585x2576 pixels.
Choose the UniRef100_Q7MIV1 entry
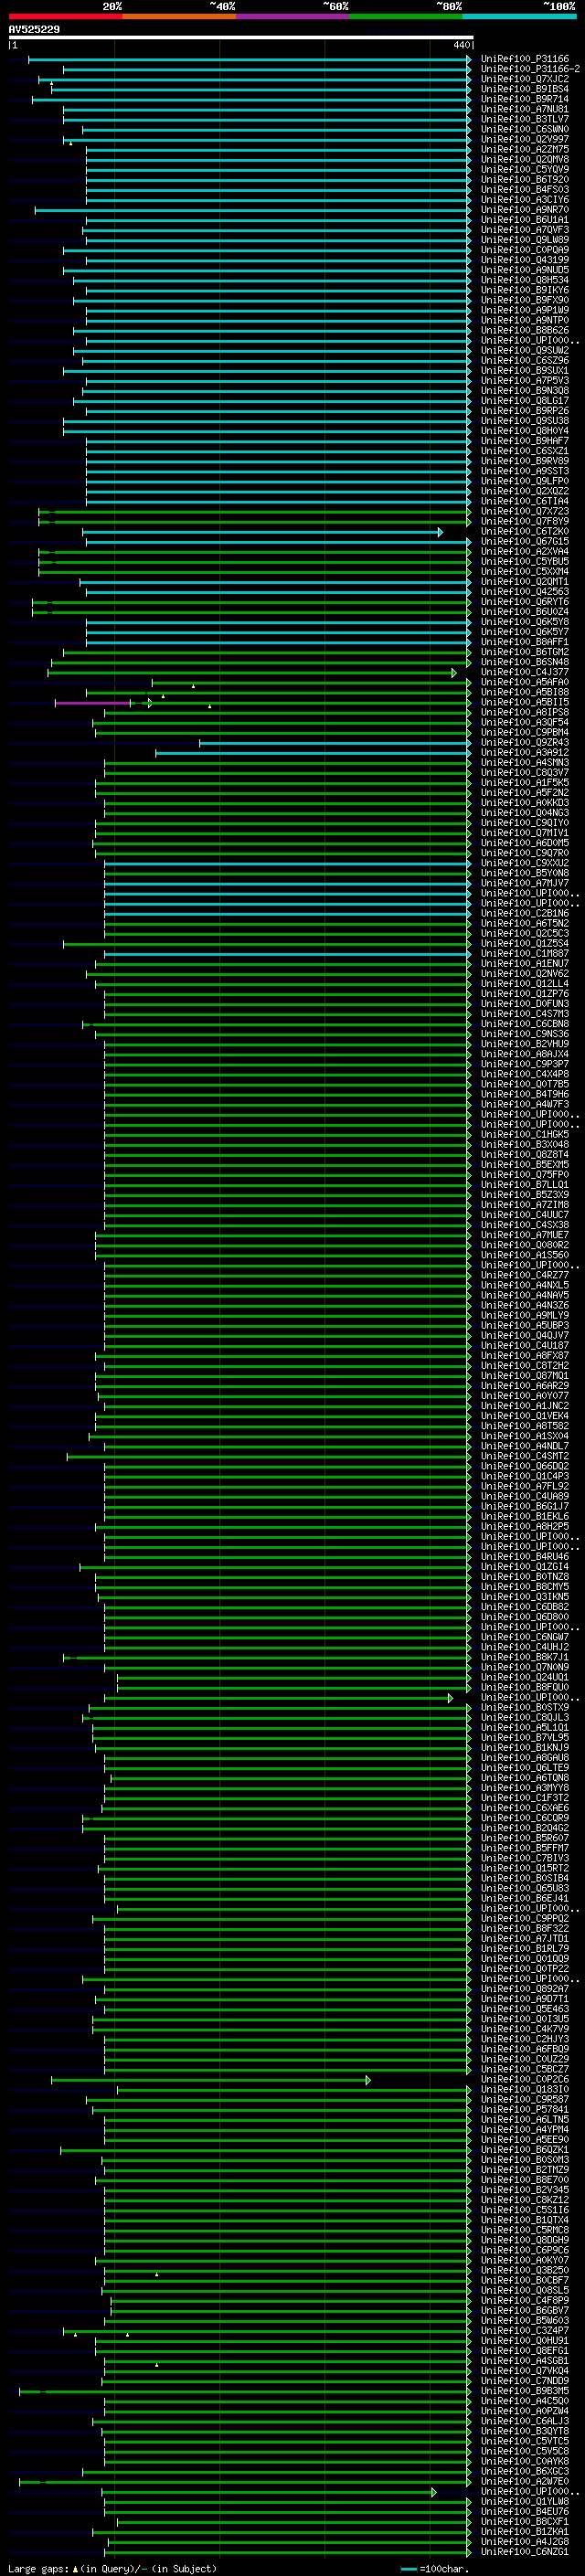(524, 833)
